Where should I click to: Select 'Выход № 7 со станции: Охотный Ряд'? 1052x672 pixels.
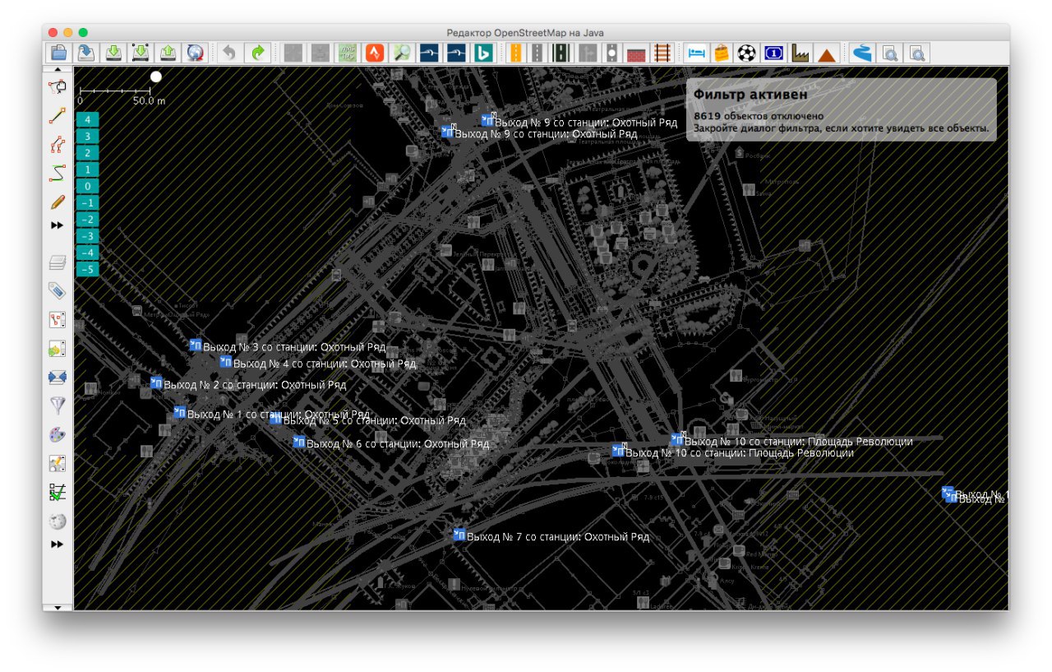[558, 537]
